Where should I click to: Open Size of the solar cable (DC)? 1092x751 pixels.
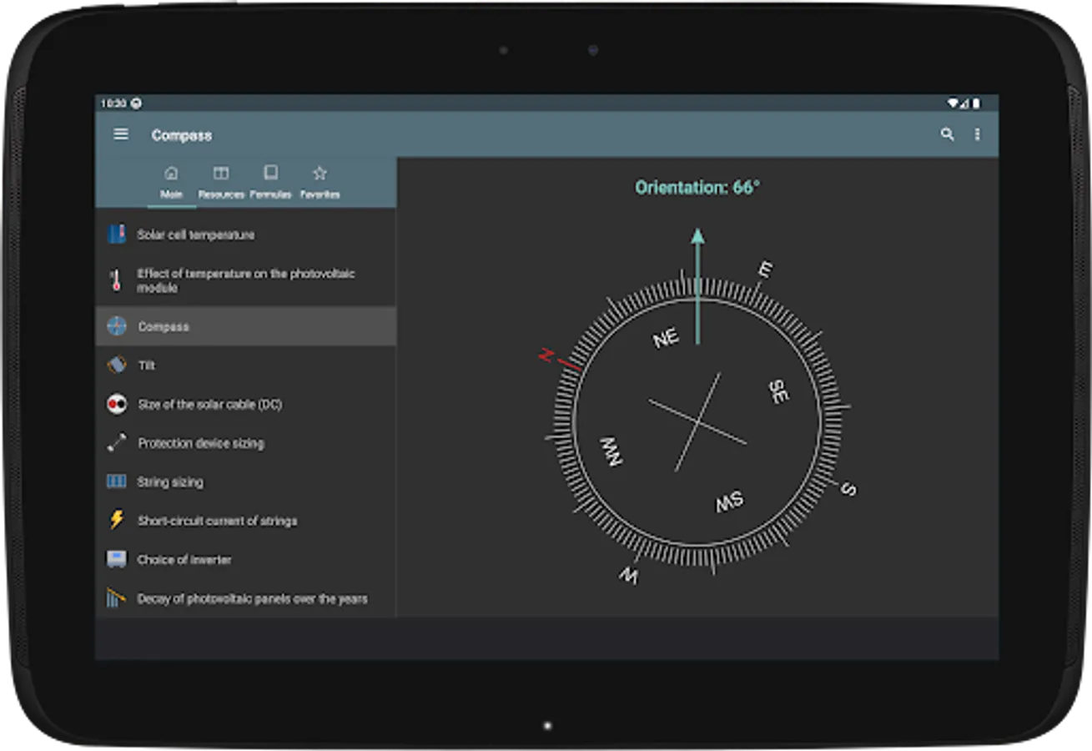(209, 405)
